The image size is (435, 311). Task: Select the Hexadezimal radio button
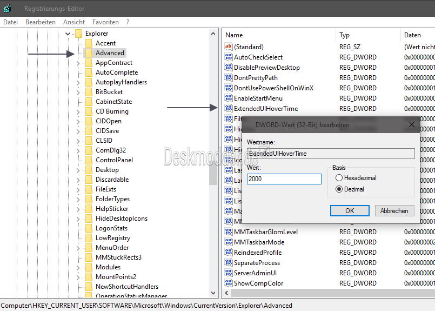point(339,178)
